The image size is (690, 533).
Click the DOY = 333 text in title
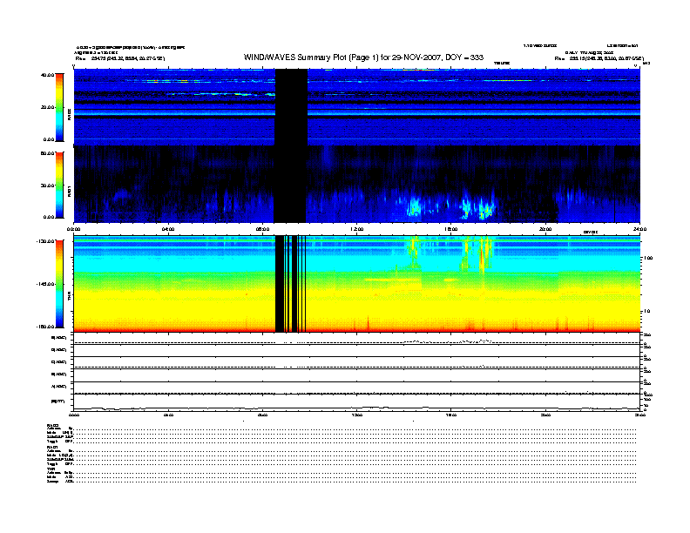tap(464, 57)
